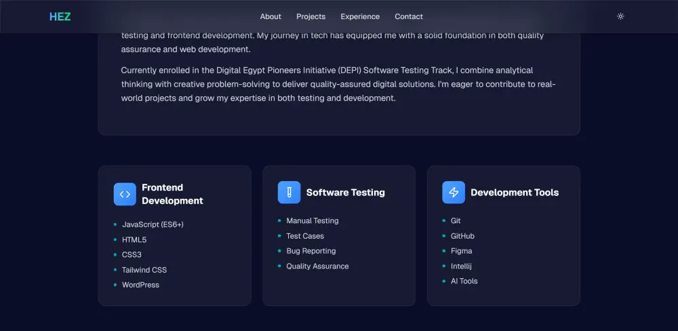
Task: Click the Software Testing exclamation icon
Action: 289,193
